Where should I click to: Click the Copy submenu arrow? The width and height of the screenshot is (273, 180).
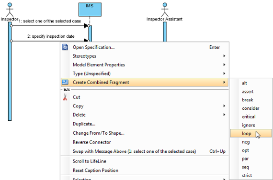(224, 106)
